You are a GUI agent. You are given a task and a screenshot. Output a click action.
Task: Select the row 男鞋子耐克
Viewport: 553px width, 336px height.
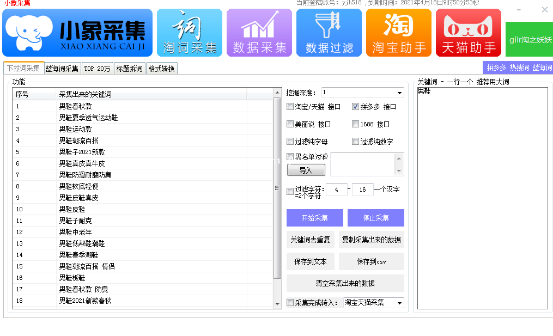[143, 221]
